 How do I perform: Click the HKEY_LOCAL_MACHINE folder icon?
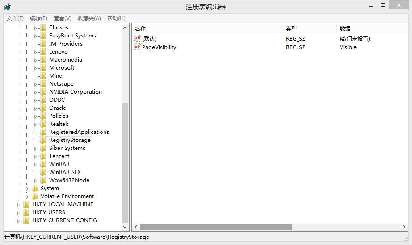(26, 204)
